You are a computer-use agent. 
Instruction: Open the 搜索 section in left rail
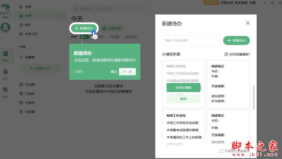coord(5,92)
